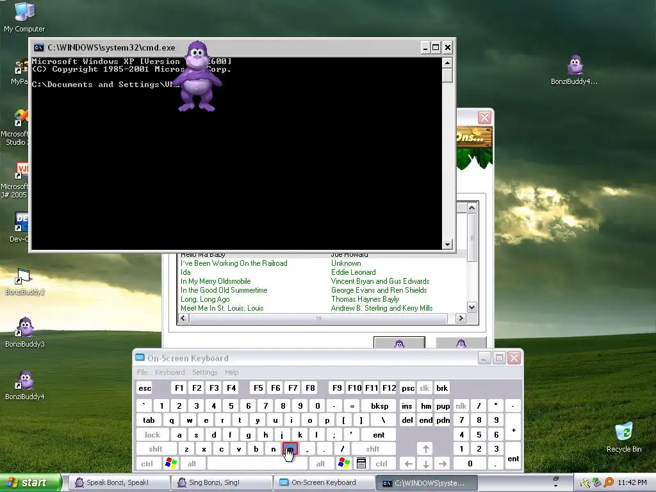Image resolution: width=656 pixels, height=492 pixels.
Task: Click the purple Bonzi gorilla character
Action: pos(197,76)
